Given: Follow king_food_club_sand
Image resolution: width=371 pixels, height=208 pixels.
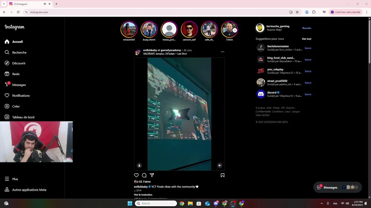Looking at the screenshot, I should pos(308,60).
